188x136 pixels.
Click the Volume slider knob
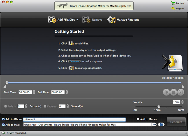click(159, 106)
